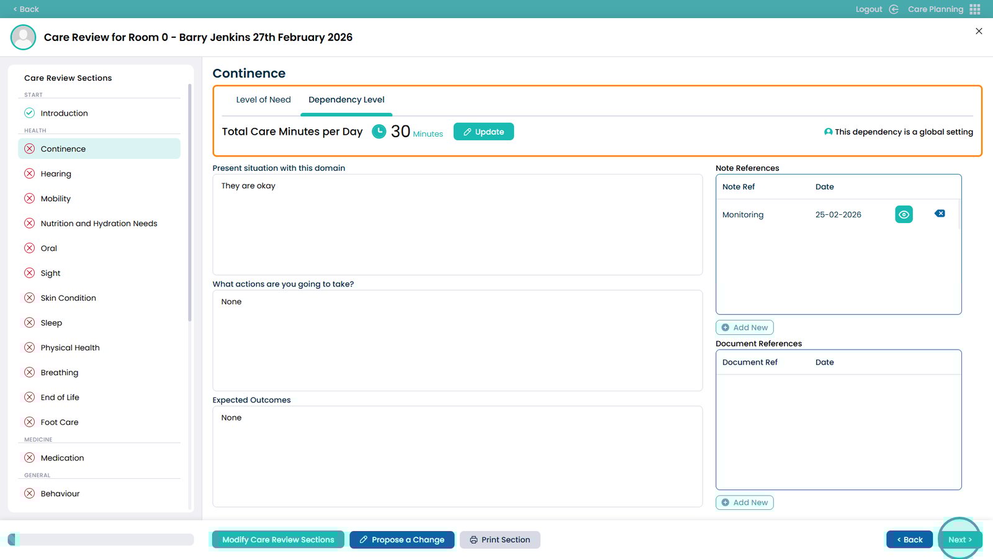Click Propose a Change button
The image size is (993, 559).
click(x=402, y=540)
